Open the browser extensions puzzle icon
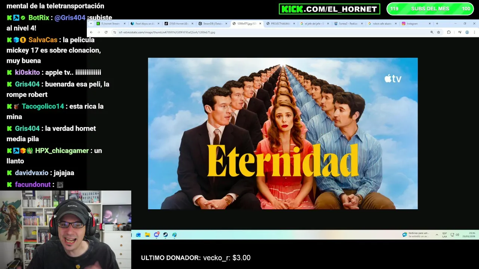Image resolution: width=479 pixels, height=269 pixels. click(x=449, y=32)
